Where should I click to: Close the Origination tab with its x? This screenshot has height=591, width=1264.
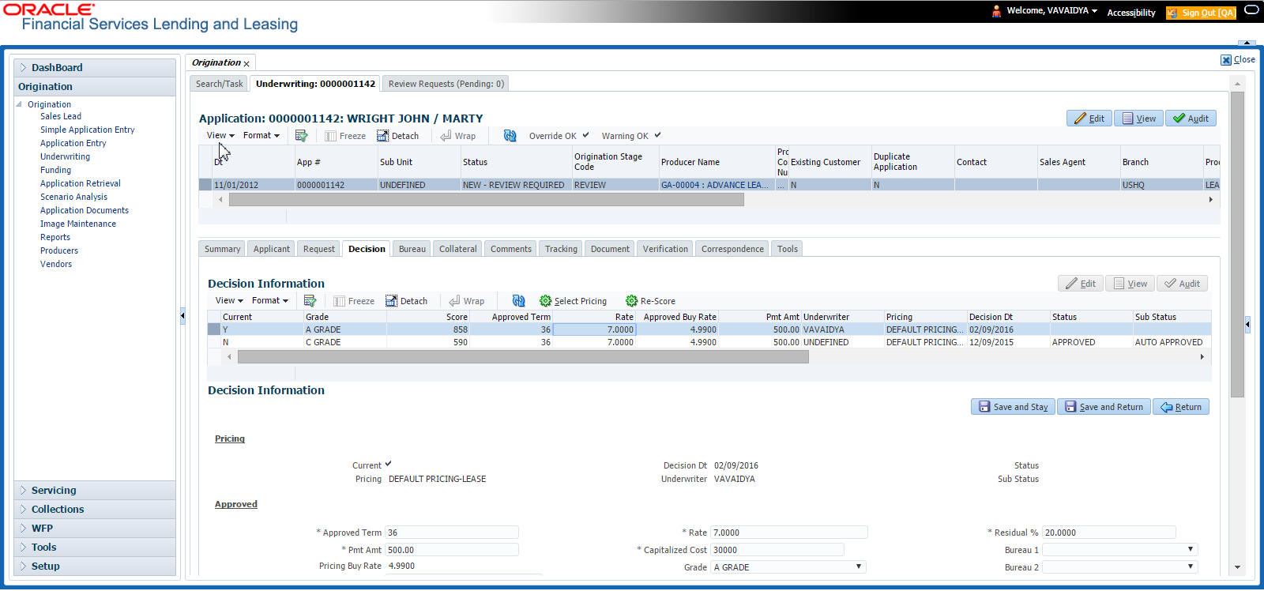pos(246,64)
